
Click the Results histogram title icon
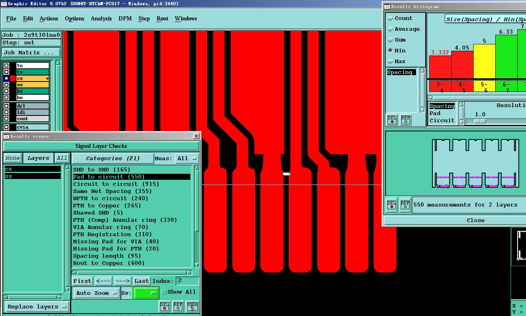[387, 6]
